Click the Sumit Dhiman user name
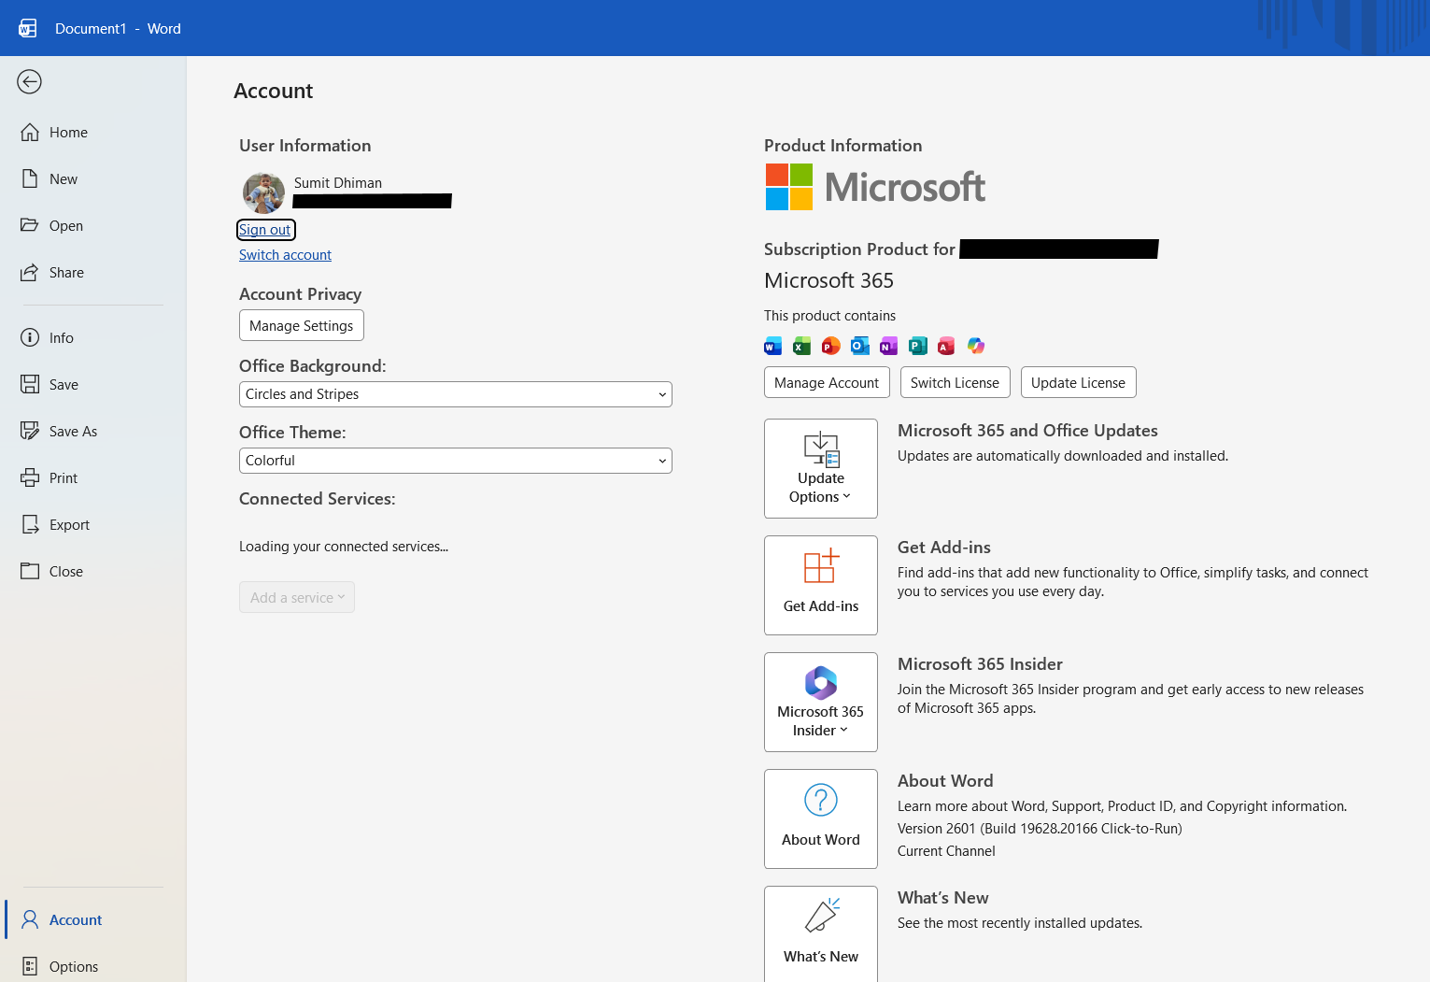 (x=338, y=183)
